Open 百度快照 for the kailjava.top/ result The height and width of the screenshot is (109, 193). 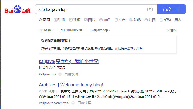pos(71,74)
